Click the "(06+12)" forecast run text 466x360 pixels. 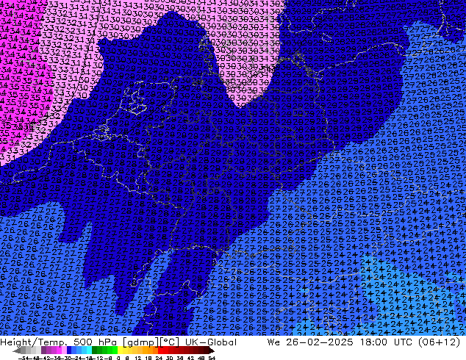[439, 342]
